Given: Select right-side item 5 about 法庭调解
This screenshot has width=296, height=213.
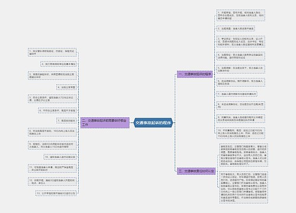Looking at the screenshot, I should click(x=241, y=69).
